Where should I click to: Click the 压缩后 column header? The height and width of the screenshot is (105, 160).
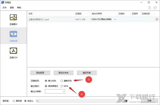coord(122,14)
